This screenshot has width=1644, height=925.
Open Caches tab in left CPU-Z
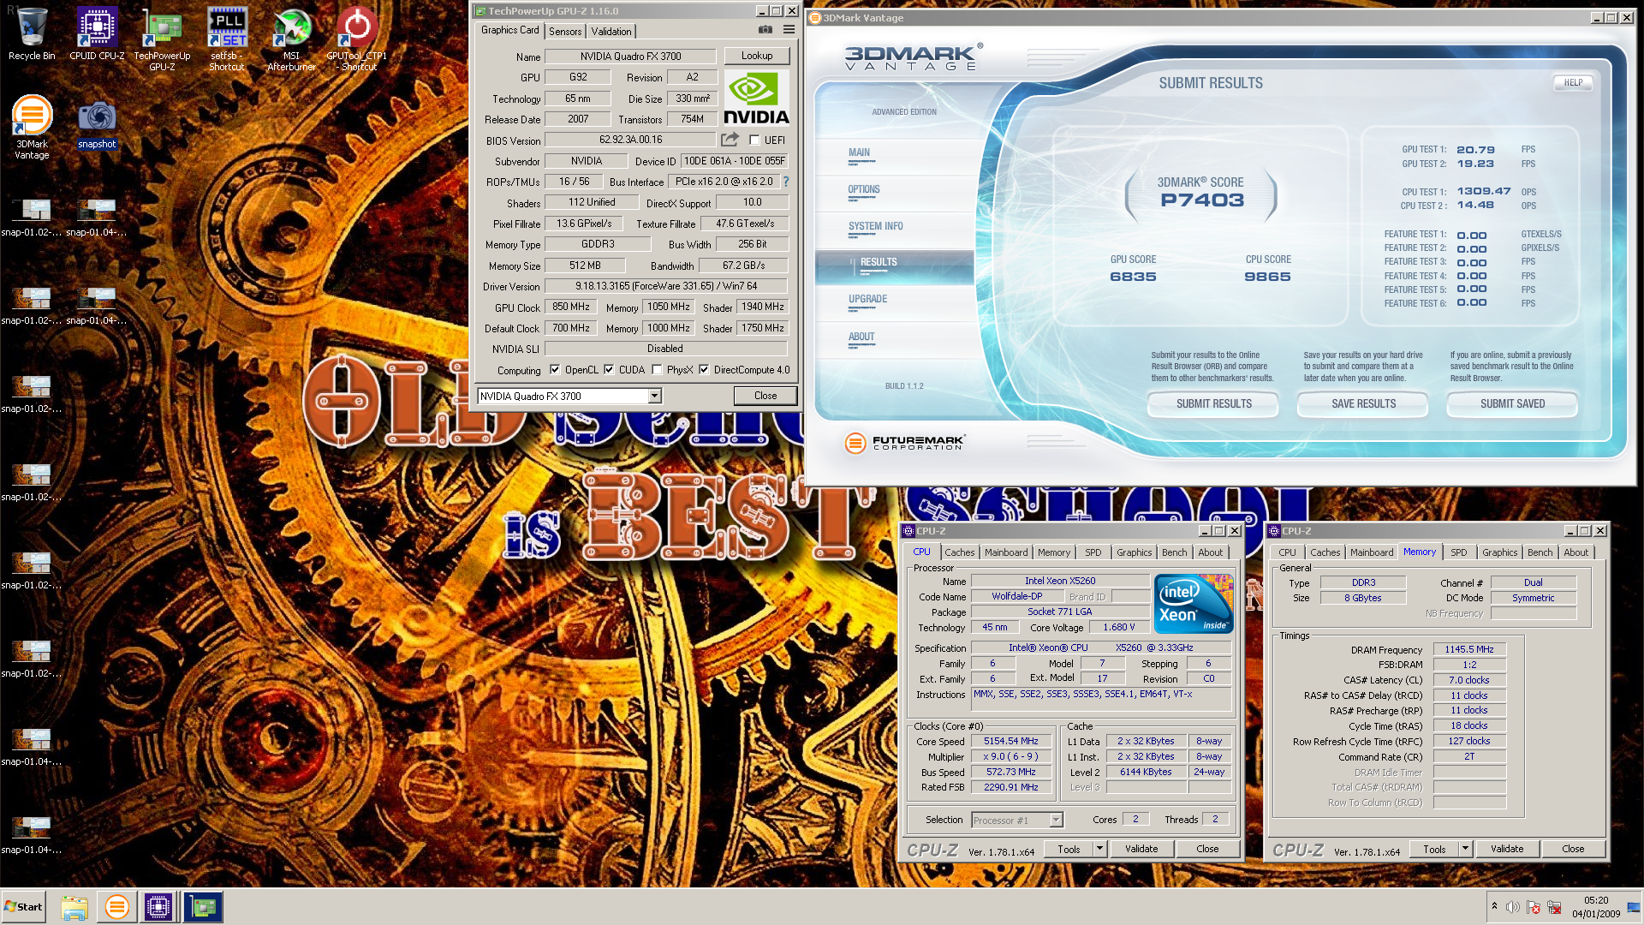[x=960, y=552]
